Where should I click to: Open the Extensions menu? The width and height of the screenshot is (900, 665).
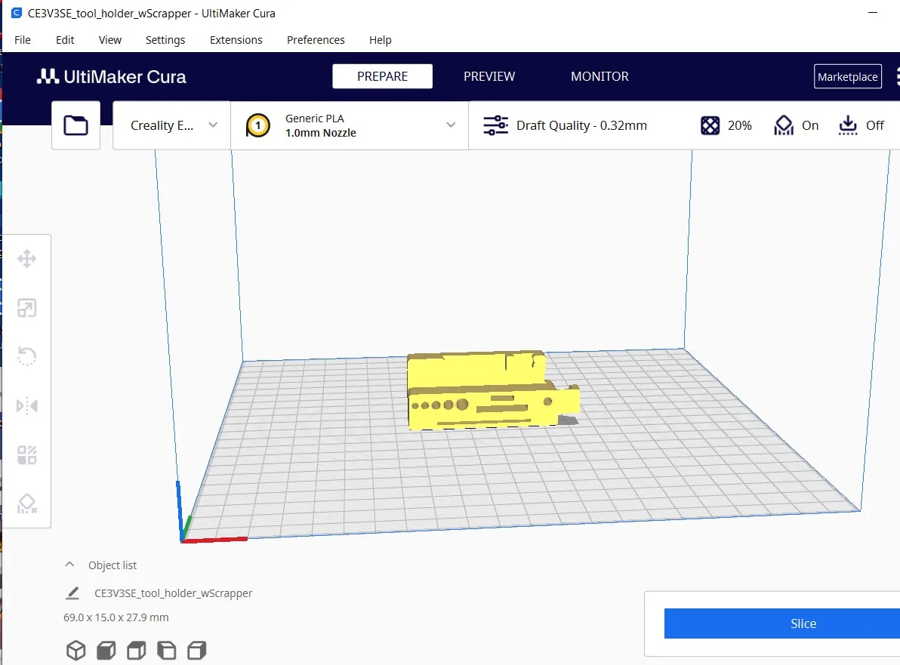click(236, 39)
